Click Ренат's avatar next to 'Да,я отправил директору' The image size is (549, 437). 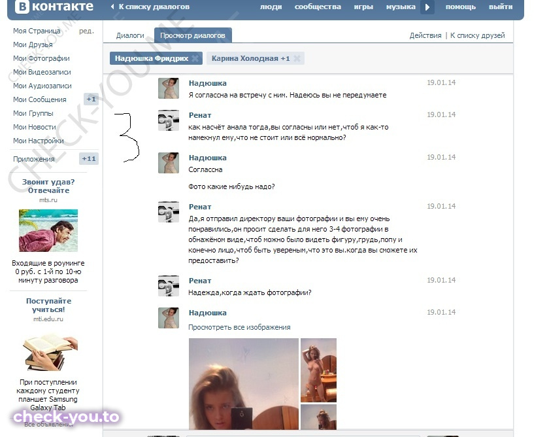point(169,212)
